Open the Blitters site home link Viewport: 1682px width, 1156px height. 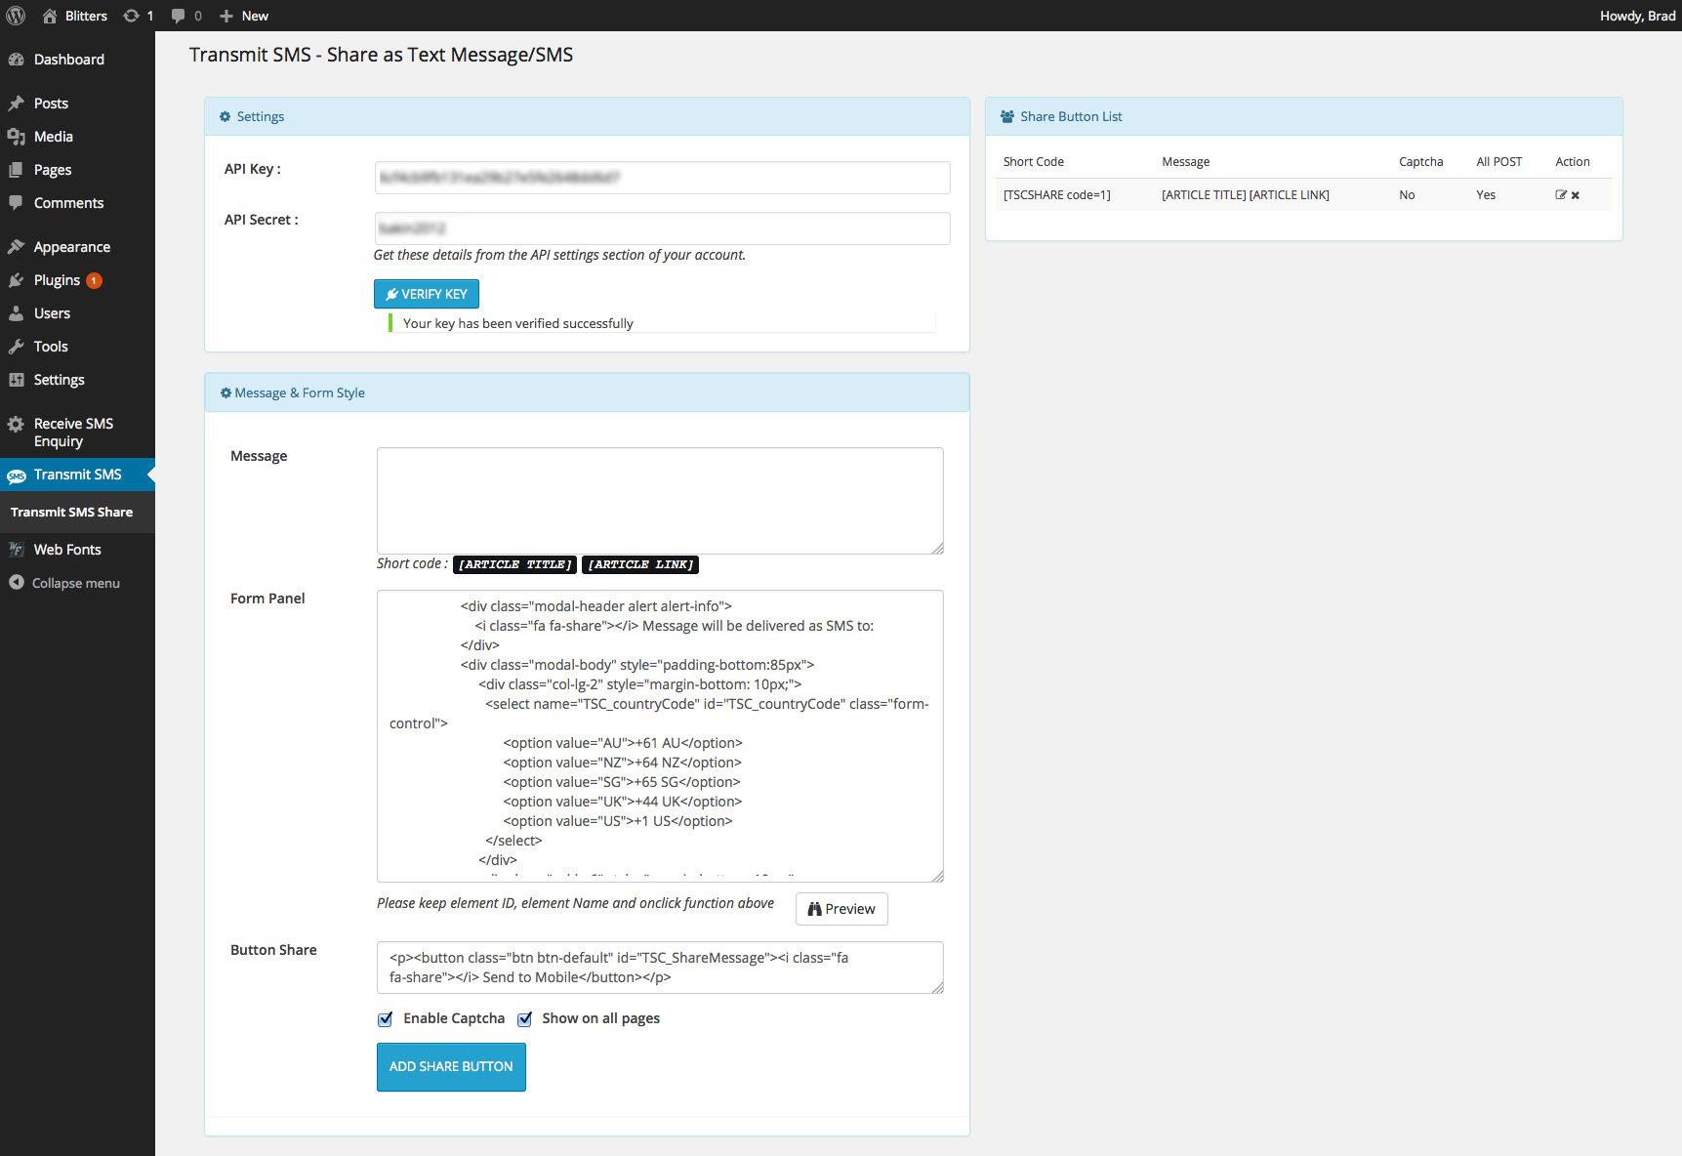(74, 16)
